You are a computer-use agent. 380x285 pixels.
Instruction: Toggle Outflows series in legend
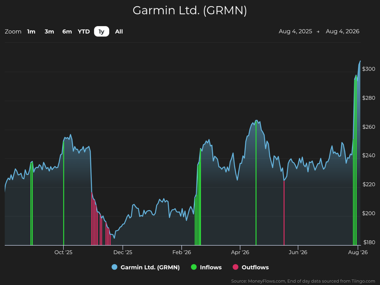251,267
